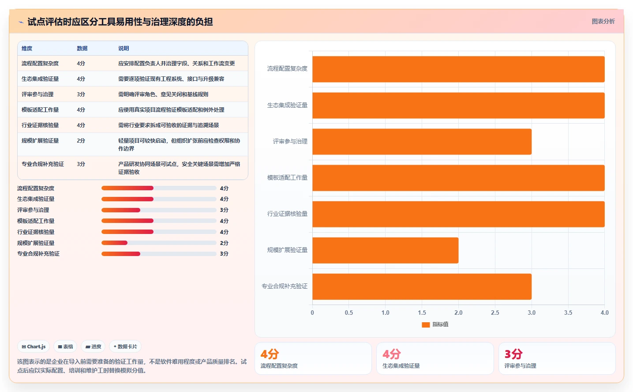The height and width of the screenshot is (392, 633).
Task: Click the 2分 value in the table
Action: 81,141
